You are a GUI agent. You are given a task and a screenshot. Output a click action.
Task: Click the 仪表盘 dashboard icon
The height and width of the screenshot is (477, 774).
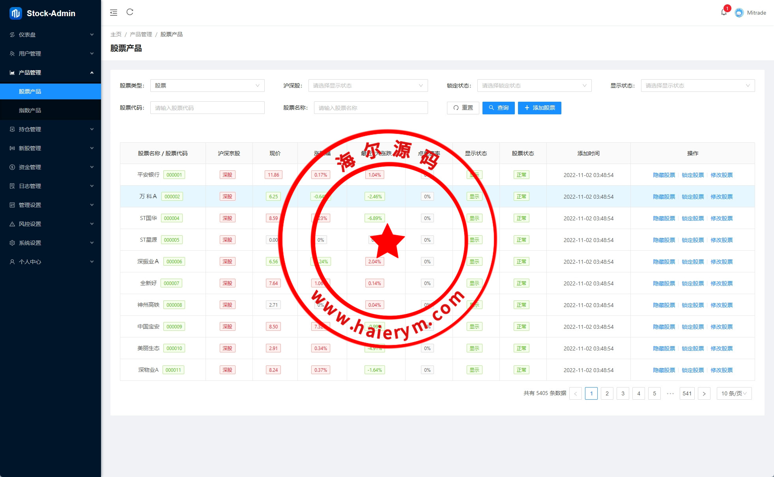[x=12, y=35]
